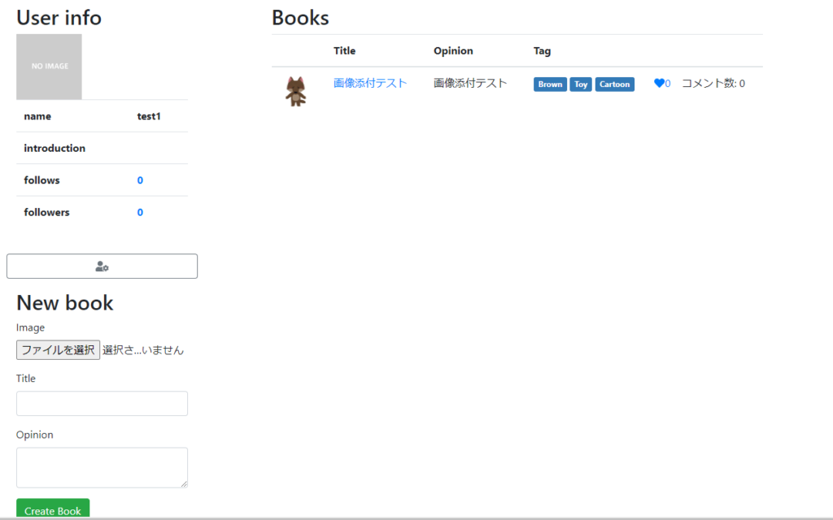Viewport: 833px width, 520px height.
Task: Click the コメント数: 0 comment count text
Action: click(x=713, y=84)
